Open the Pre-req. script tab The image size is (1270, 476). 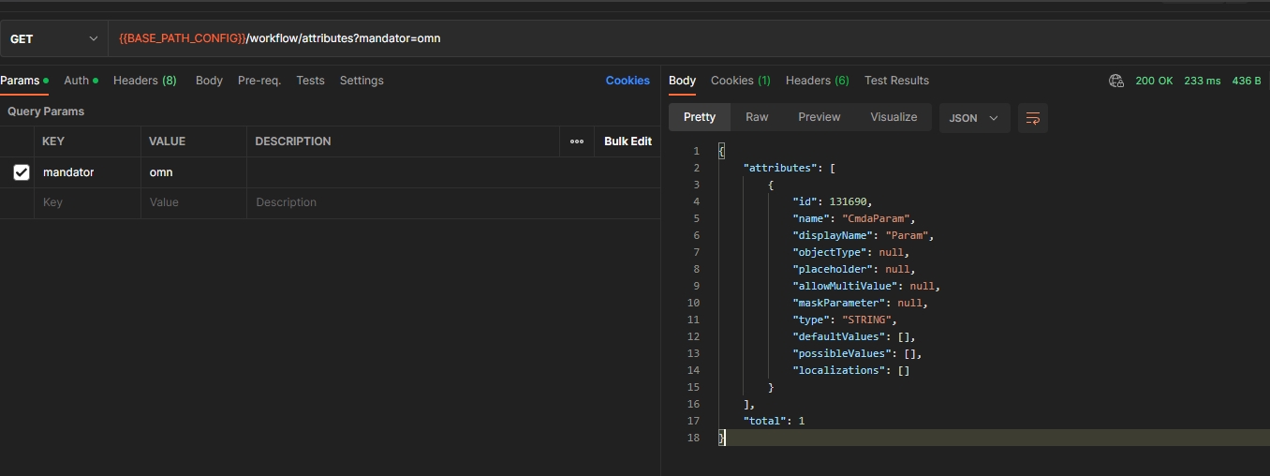[x=259, y=81]
